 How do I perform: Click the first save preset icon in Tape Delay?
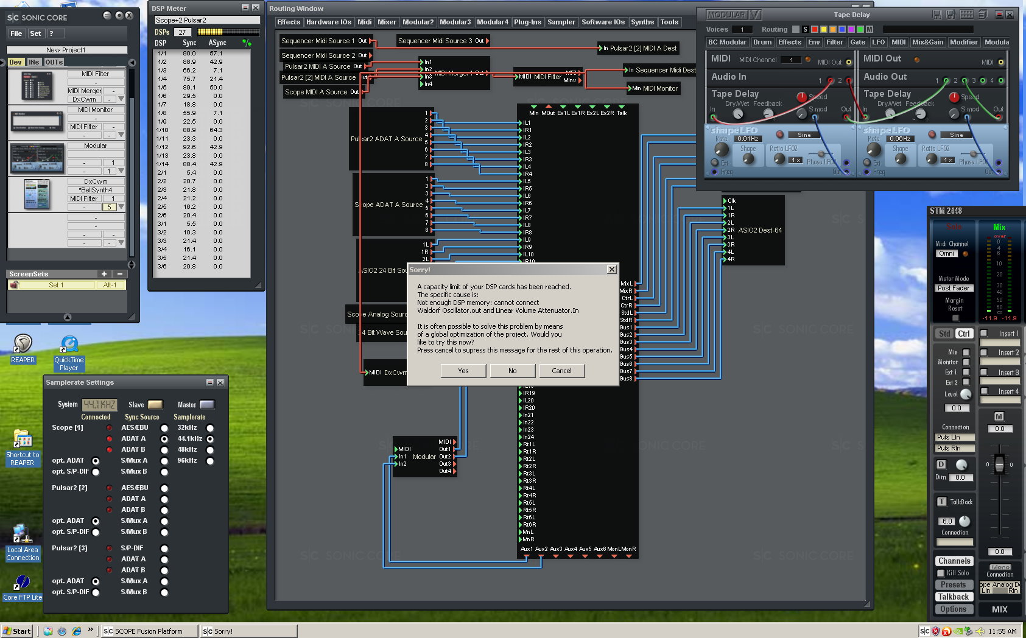pyautogui.click(x=936, y=15)
